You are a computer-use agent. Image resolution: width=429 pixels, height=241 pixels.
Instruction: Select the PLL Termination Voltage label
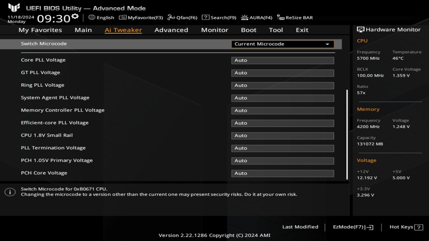click(53, 148)
